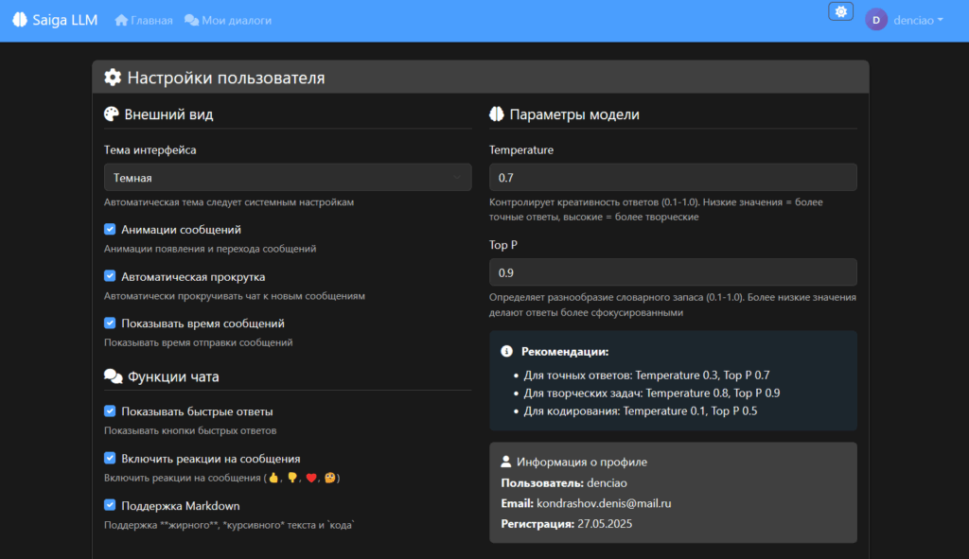This screenshot has width=969, height=559.
Task: Click the info icon beside Рекомендации
Action: pyautogui.click(x=506, y=351)
